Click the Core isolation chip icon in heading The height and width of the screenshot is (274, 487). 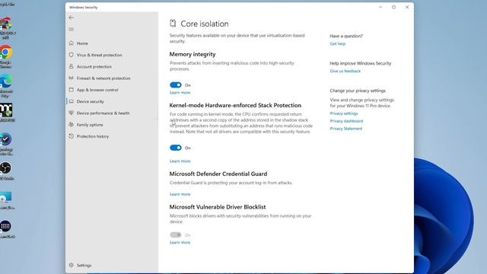click(x=173, y=24)
